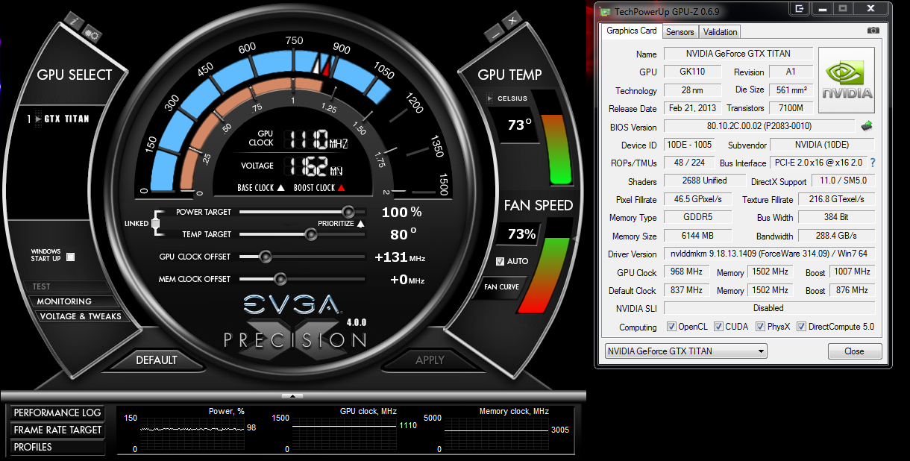910x461 pixels.
Task: Open the Profiles tab
Action: (57, 447)
